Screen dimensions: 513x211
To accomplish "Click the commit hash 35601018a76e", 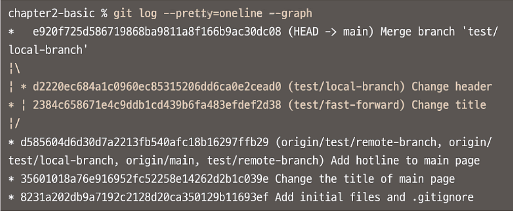I will tap(144, 179).
